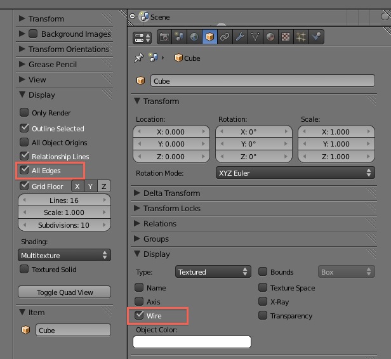Uncheck Outline Selected
The height and width of the screenshot is (359, 391).
(x=24, y=128)
